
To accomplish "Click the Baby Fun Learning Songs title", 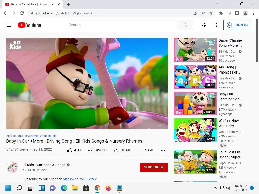I will click(230, 96).
